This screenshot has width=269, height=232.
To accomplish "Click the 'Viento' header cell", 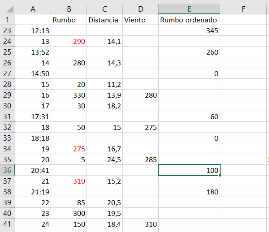I will tap(140, 20).
